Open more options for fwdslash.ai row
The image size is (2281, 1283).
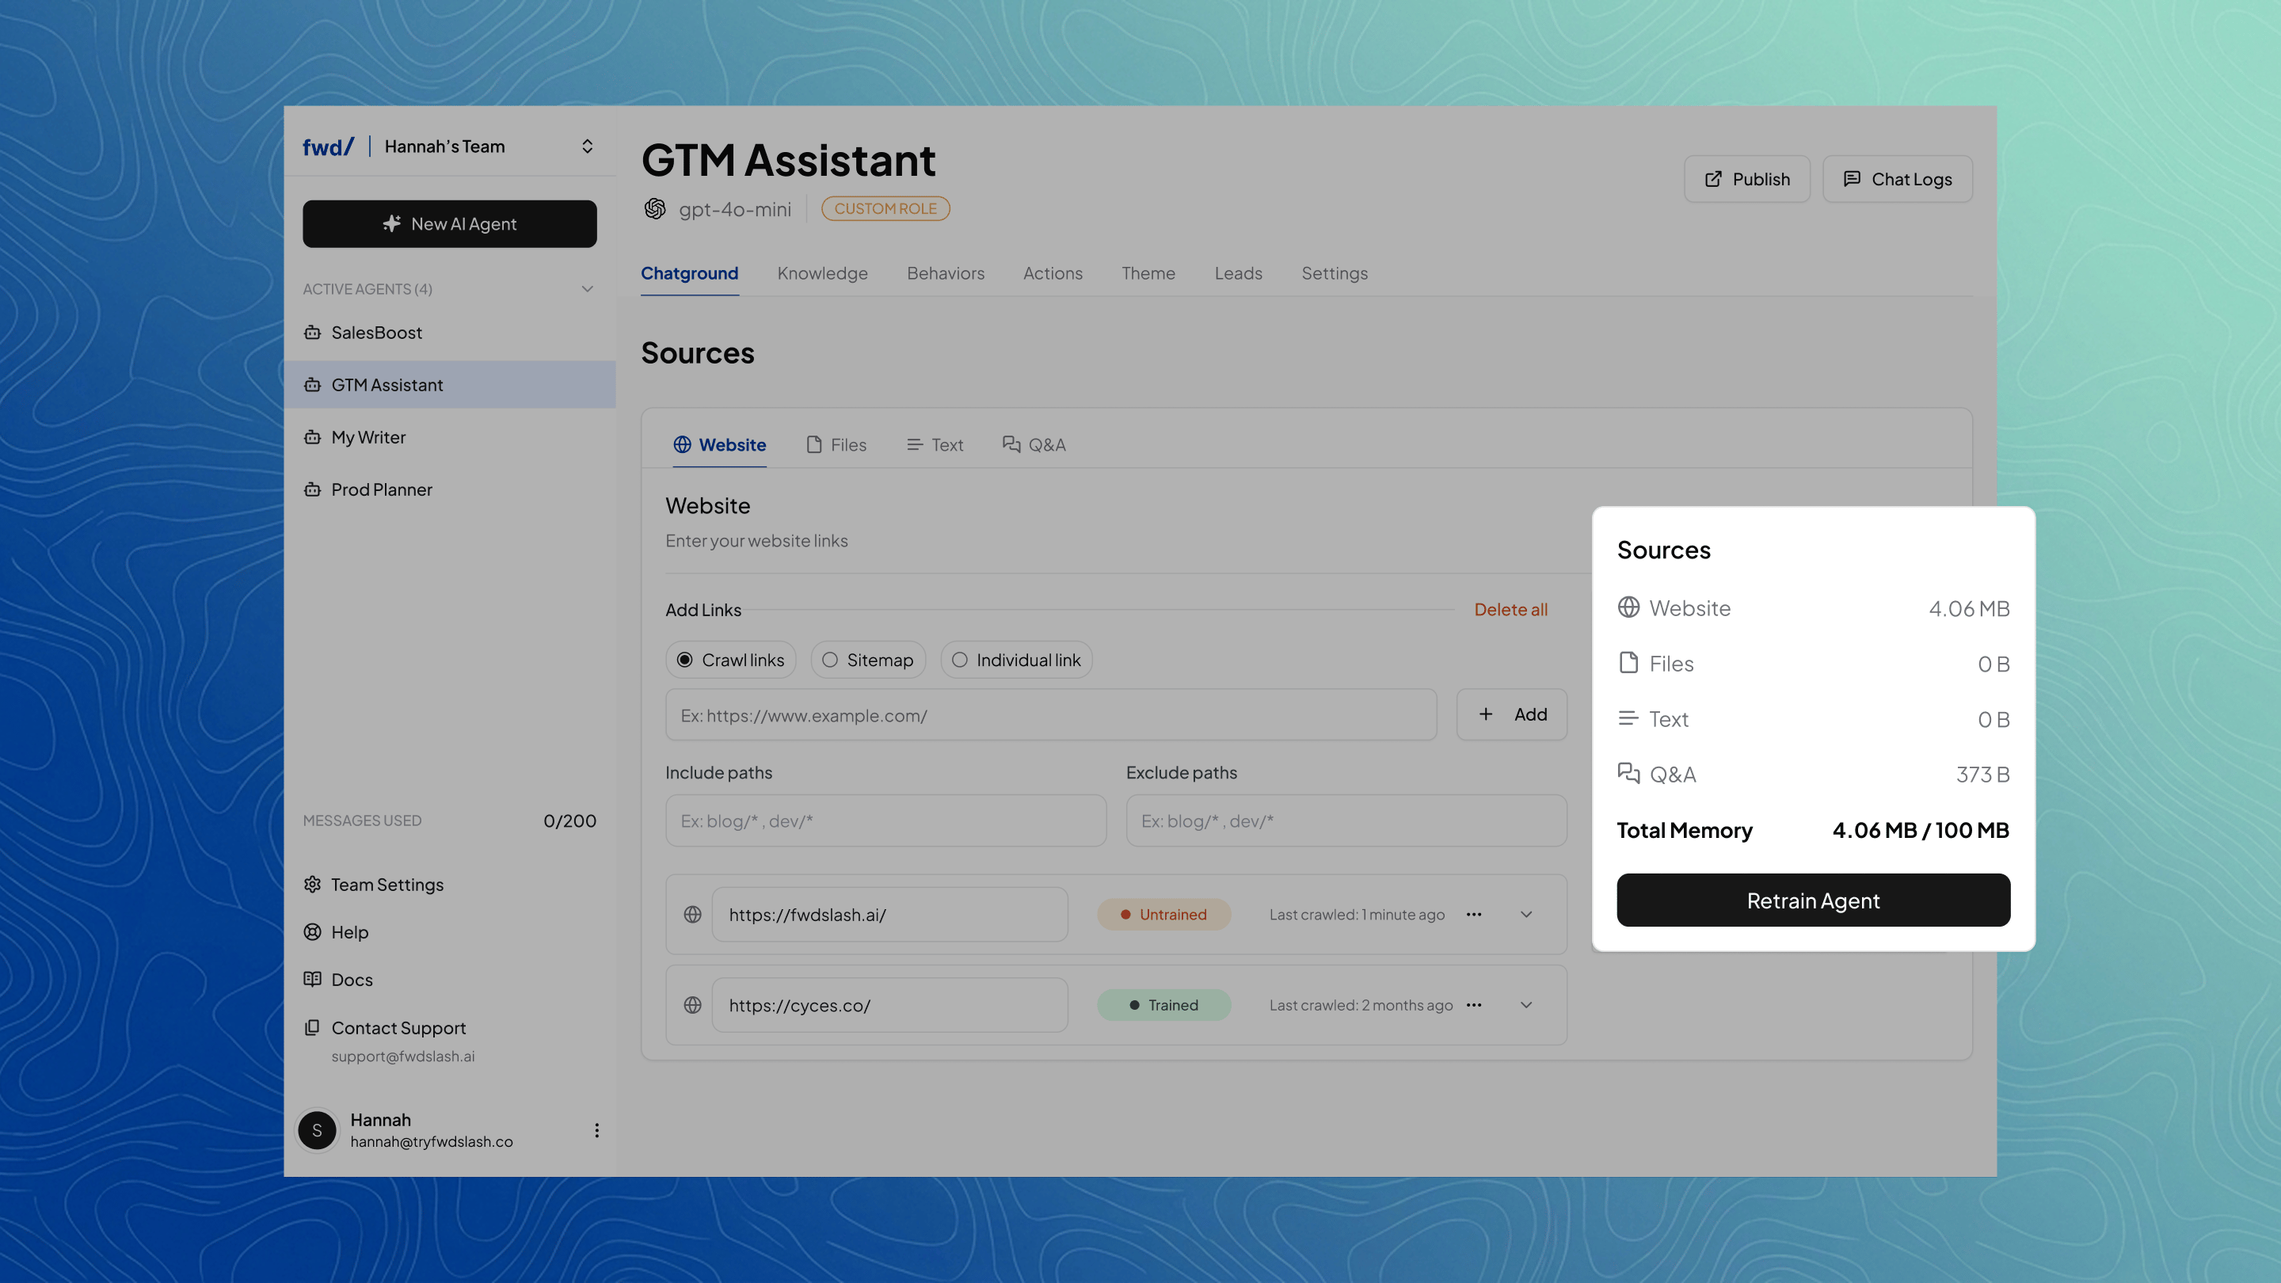point(1473,915)
